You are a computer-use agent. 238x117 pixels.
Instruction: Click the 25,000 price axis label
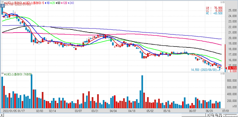(232, 10)
